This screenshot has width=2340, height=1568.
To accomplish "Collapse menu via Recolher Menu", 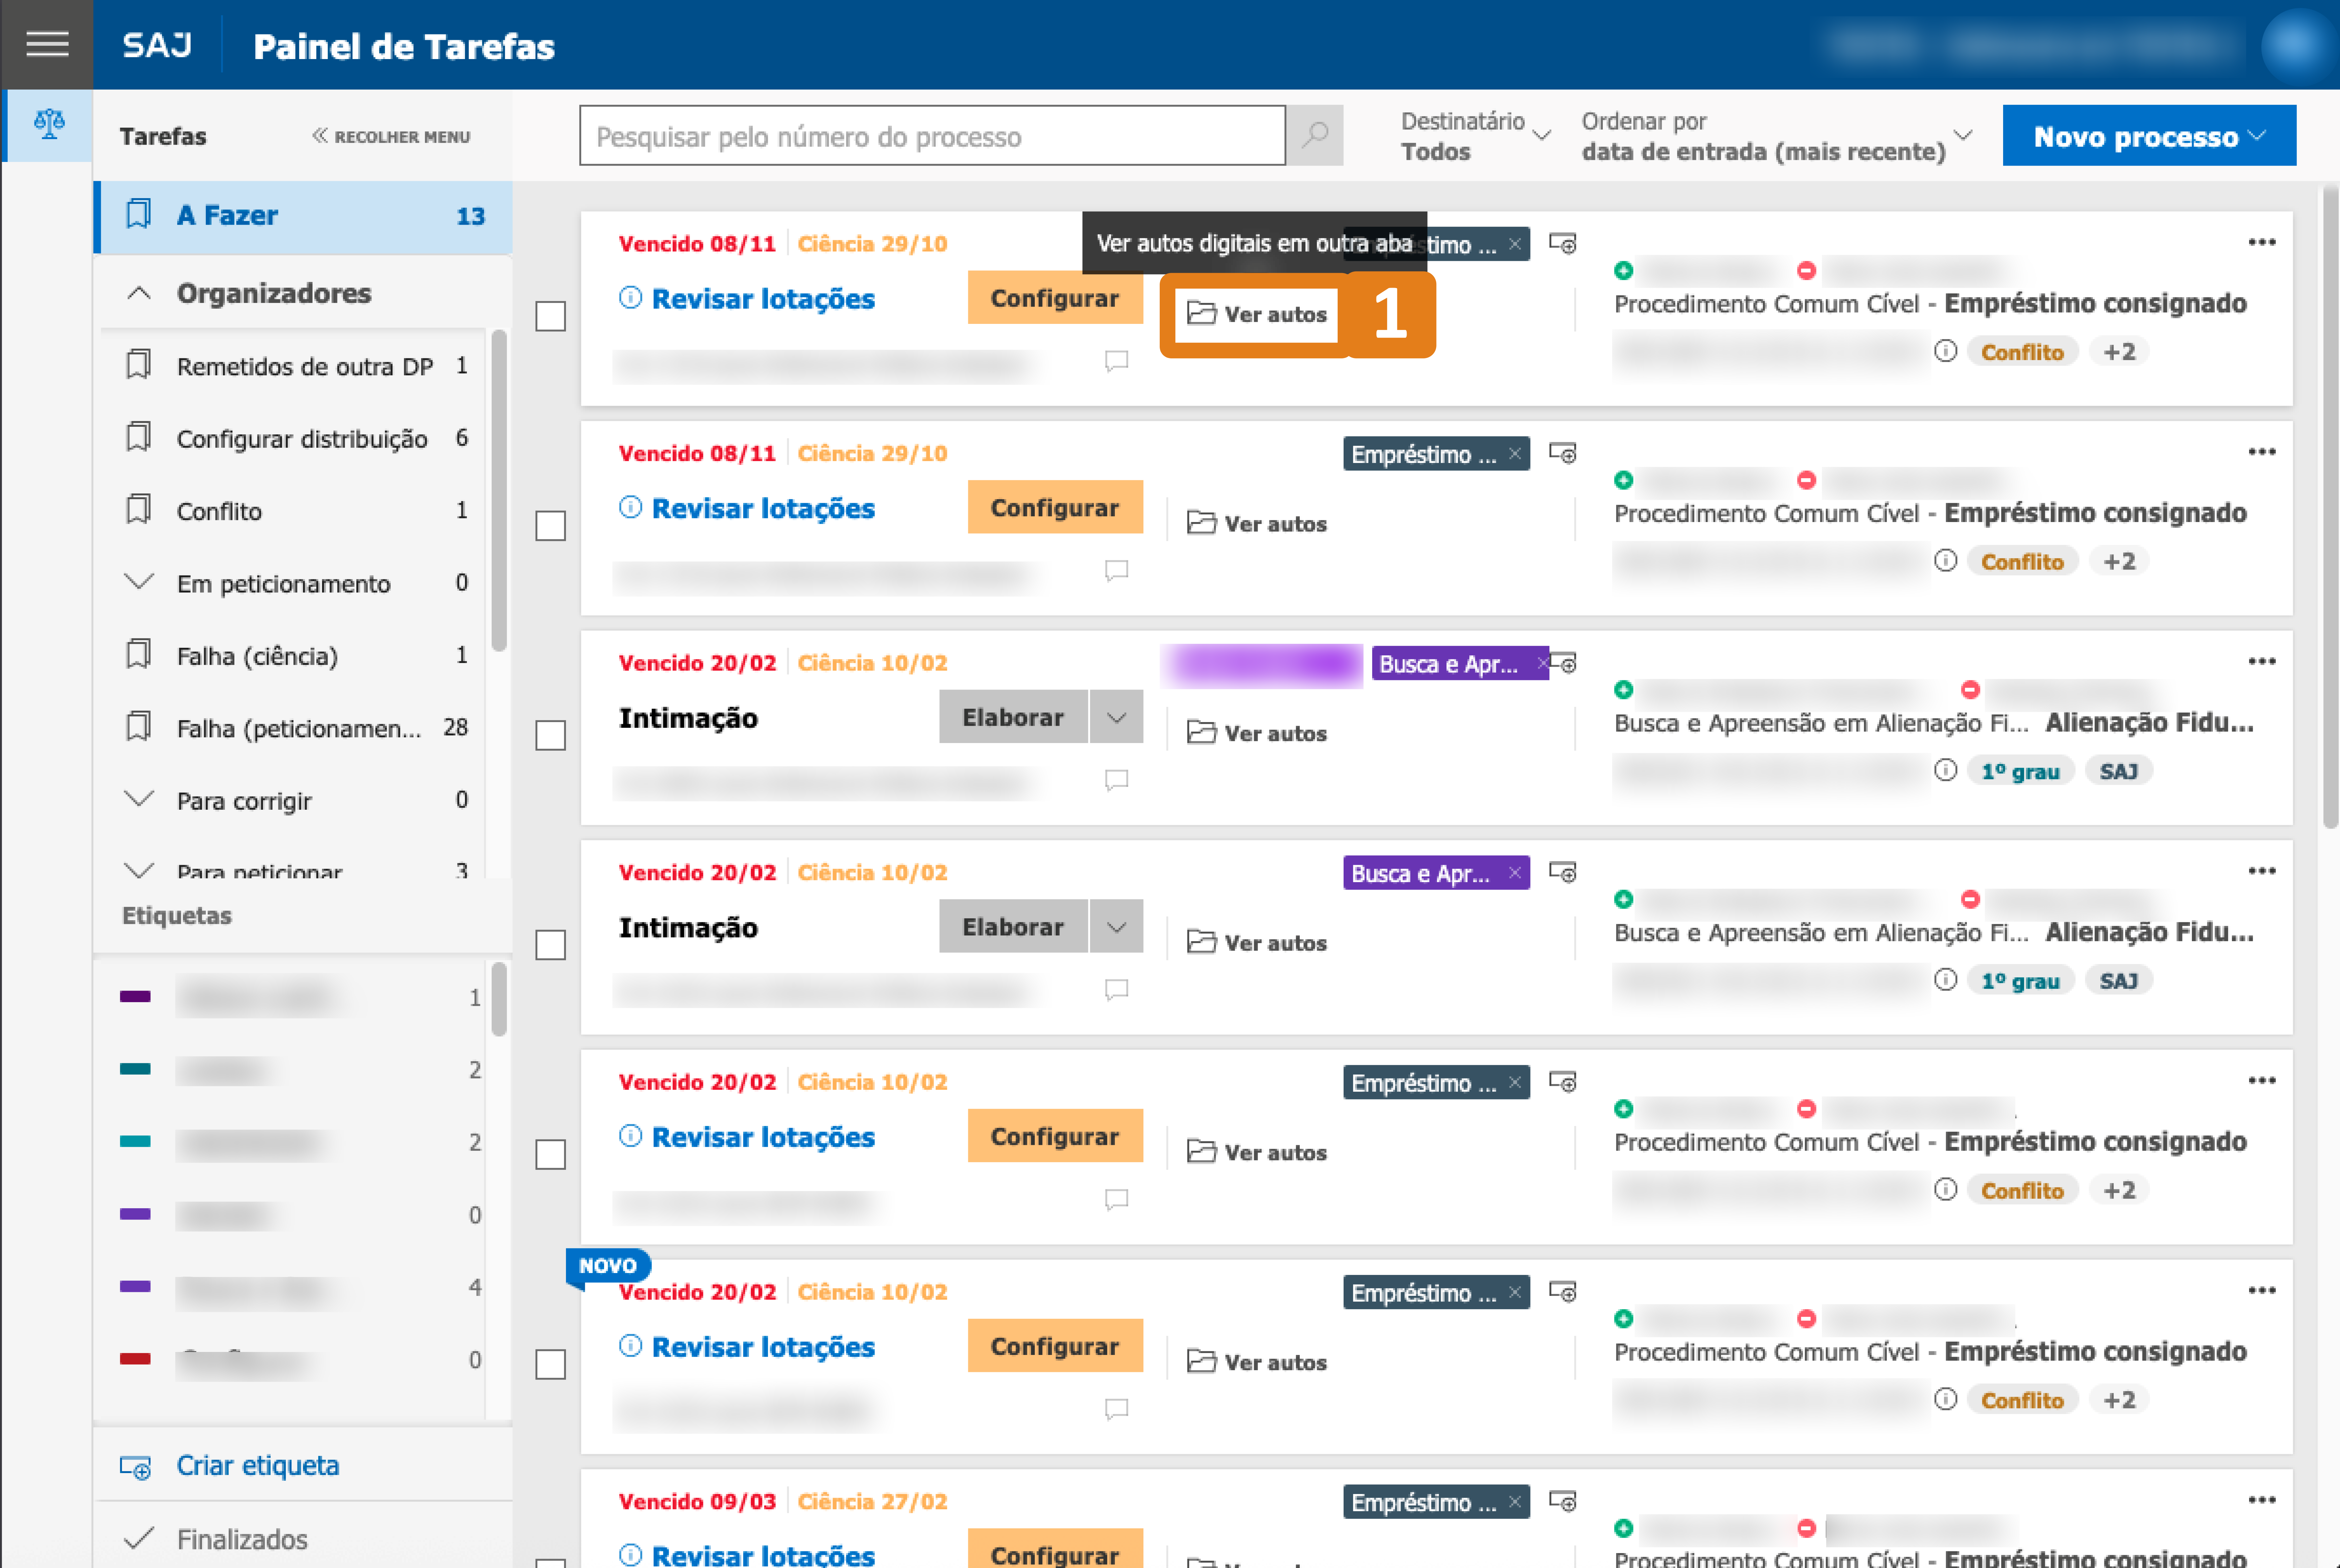I will coord(391,136).
